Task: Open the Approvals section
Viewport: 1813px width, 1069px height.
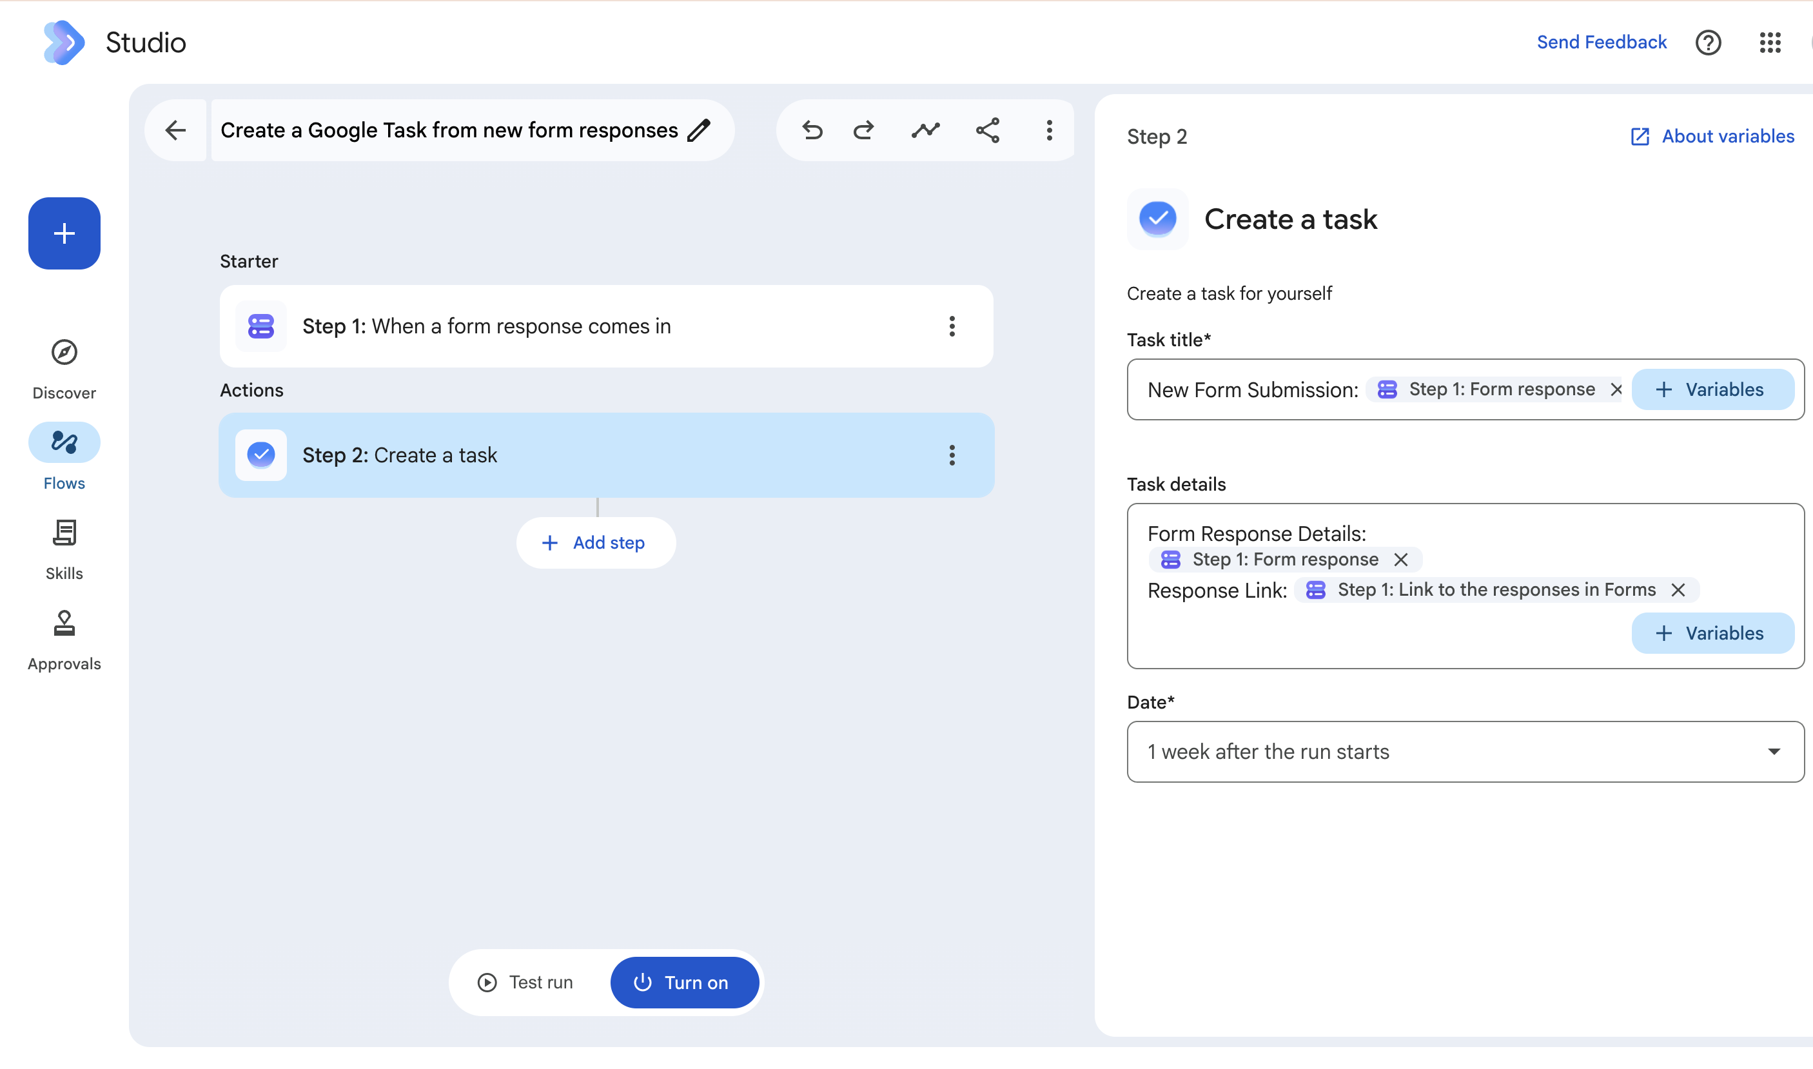Action: coord(64,640)
